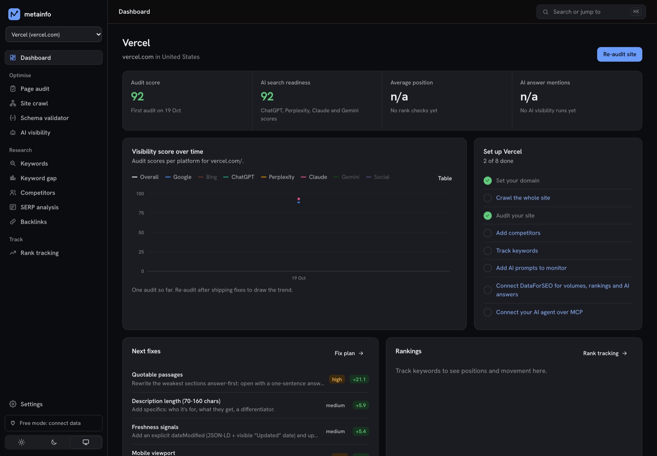Click the search magnifier icon in top bar
Viewport: 657px width, 456px height.
tap(546, 12)
